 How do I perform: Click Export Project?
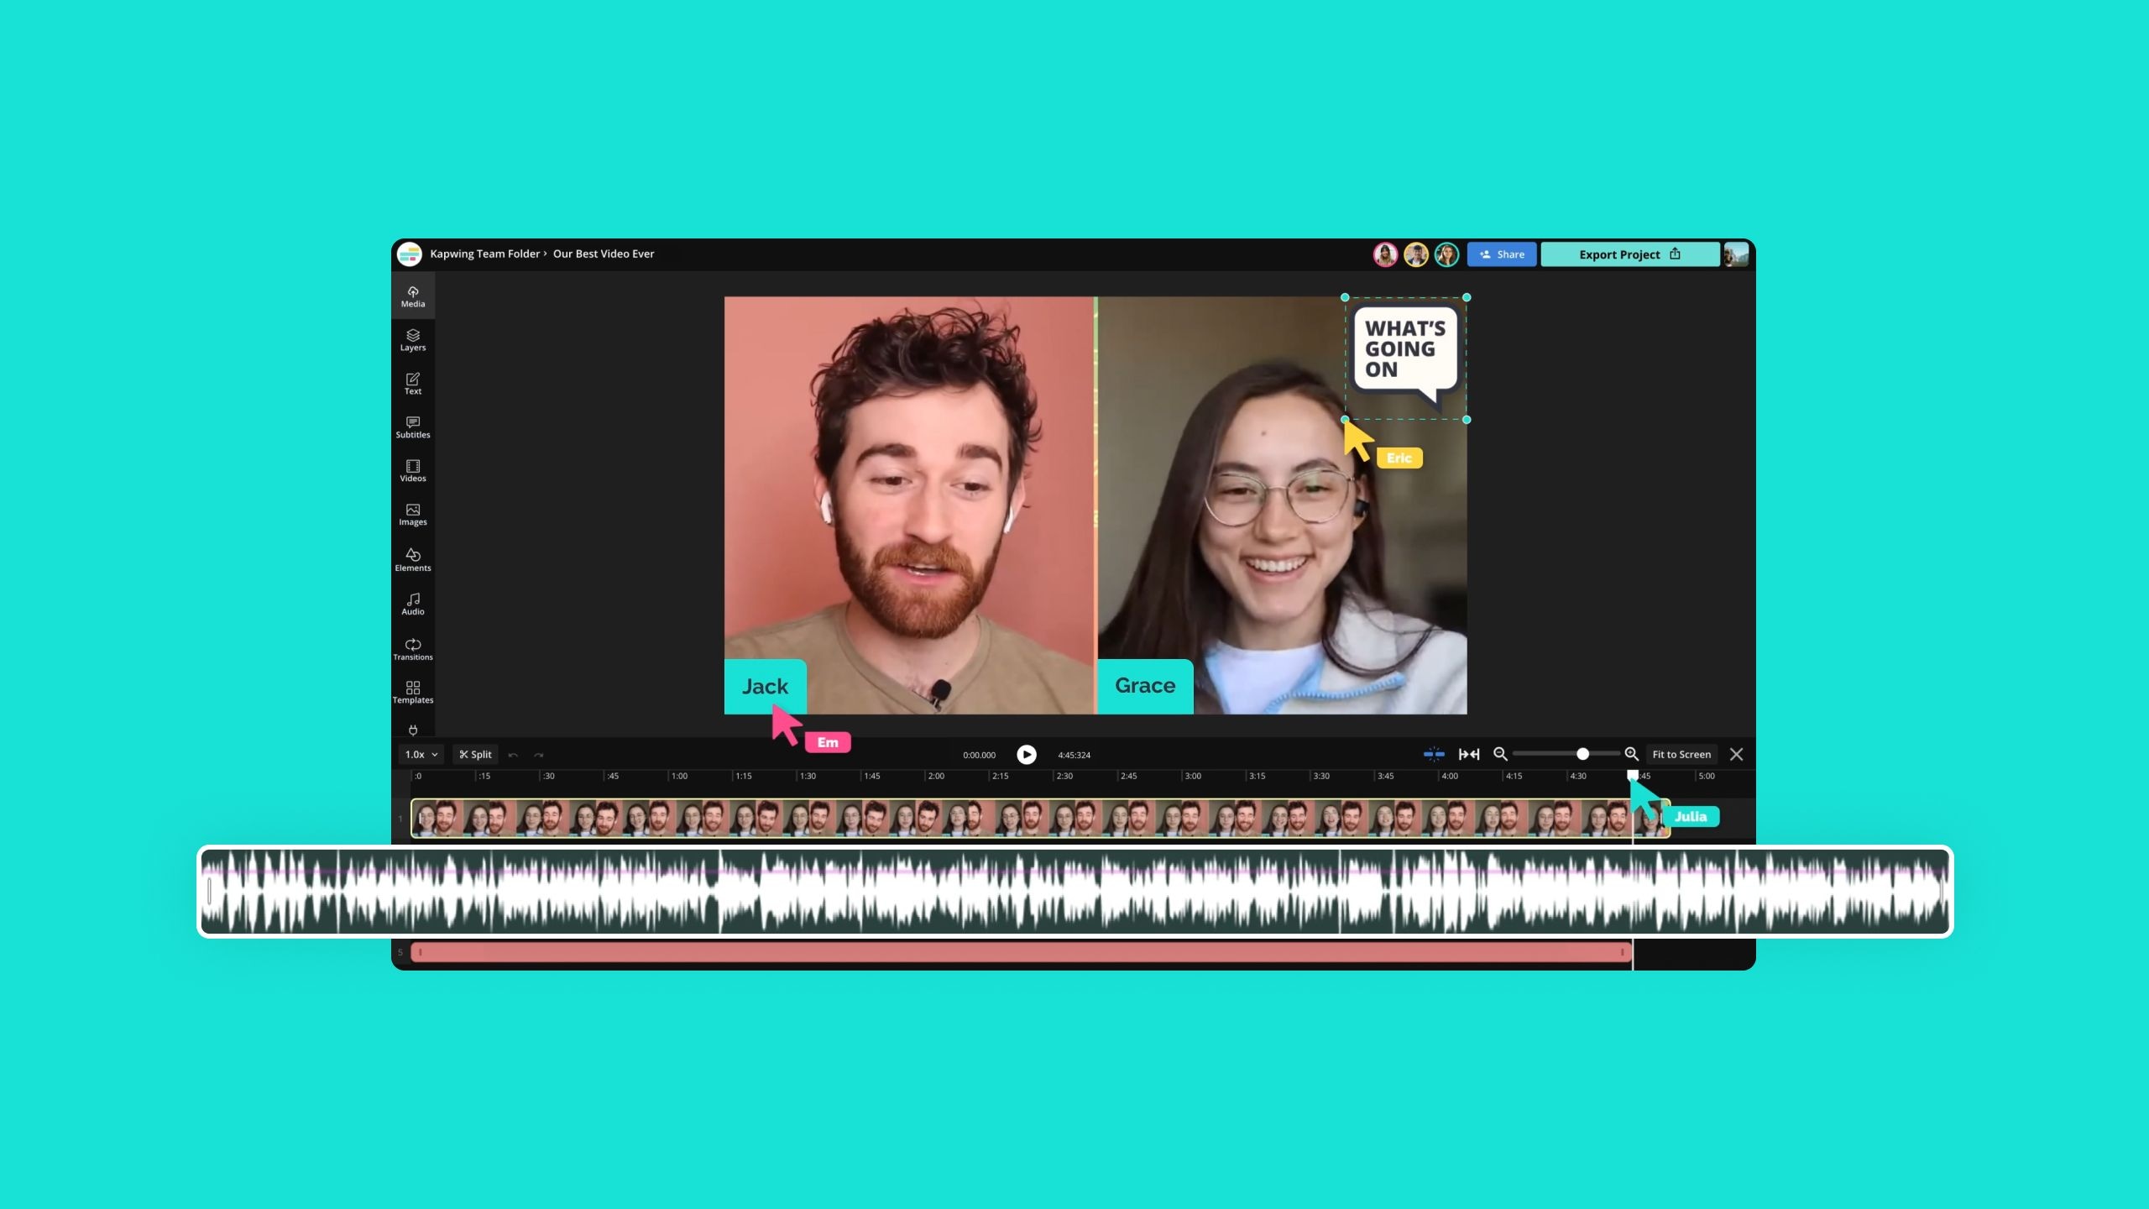pyautogui.click(x=1619, y=254)
